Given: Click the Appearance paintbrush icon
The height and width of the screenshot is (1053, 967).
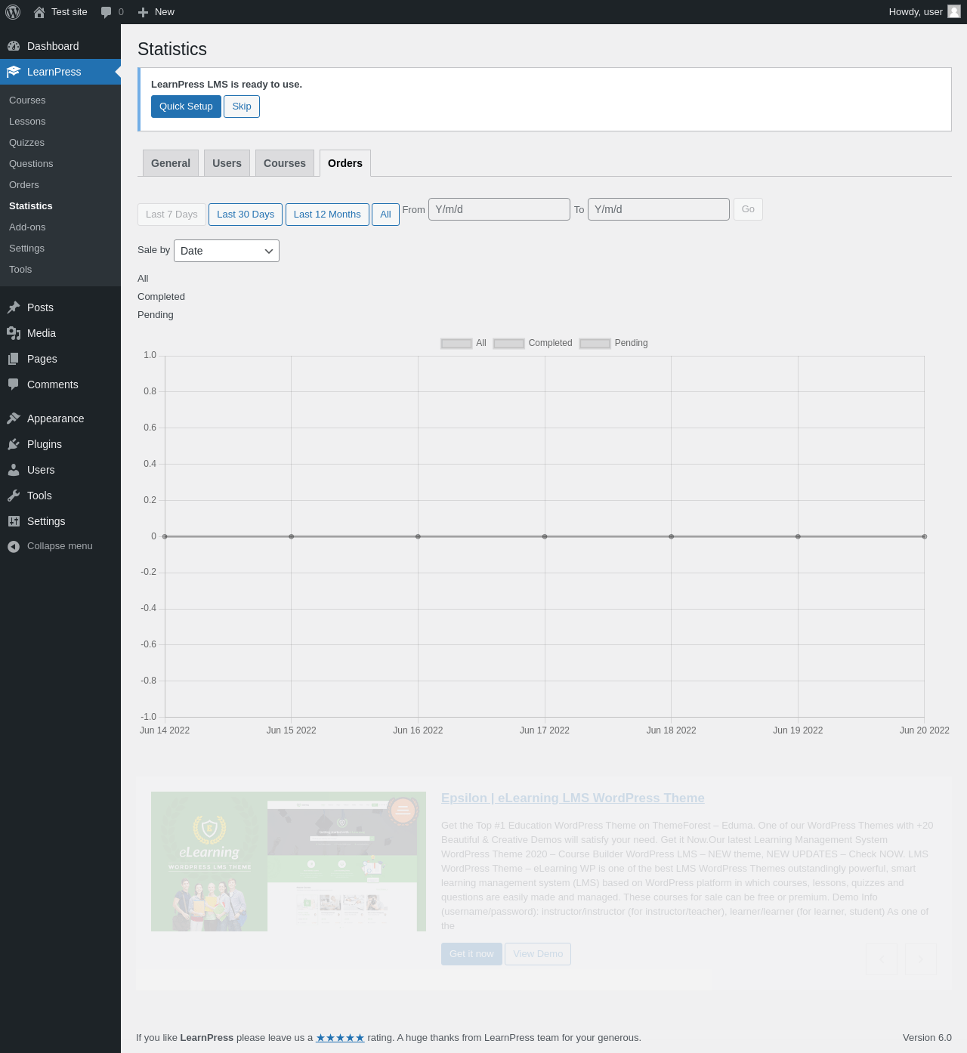Looking at the screenshot, I should tap(14, 418).
